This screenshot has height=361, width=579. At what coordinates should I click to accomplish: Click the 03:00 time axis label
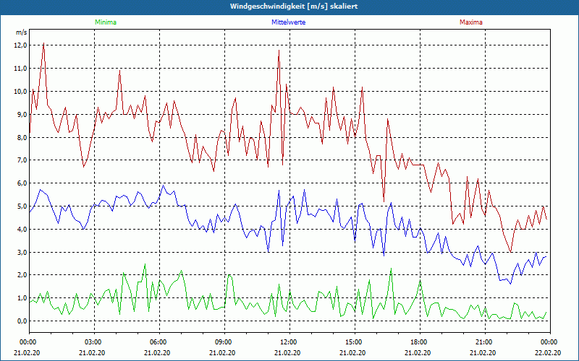tap(95, 342)
